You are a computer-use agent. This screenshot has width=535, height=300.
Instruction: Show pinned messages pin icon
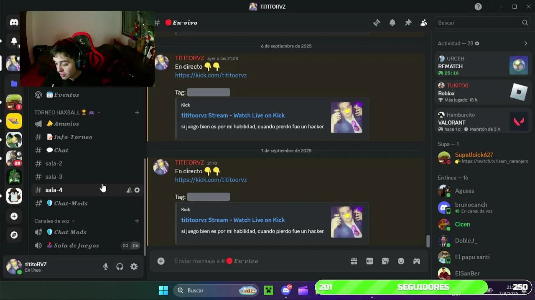tap(408, 23)
